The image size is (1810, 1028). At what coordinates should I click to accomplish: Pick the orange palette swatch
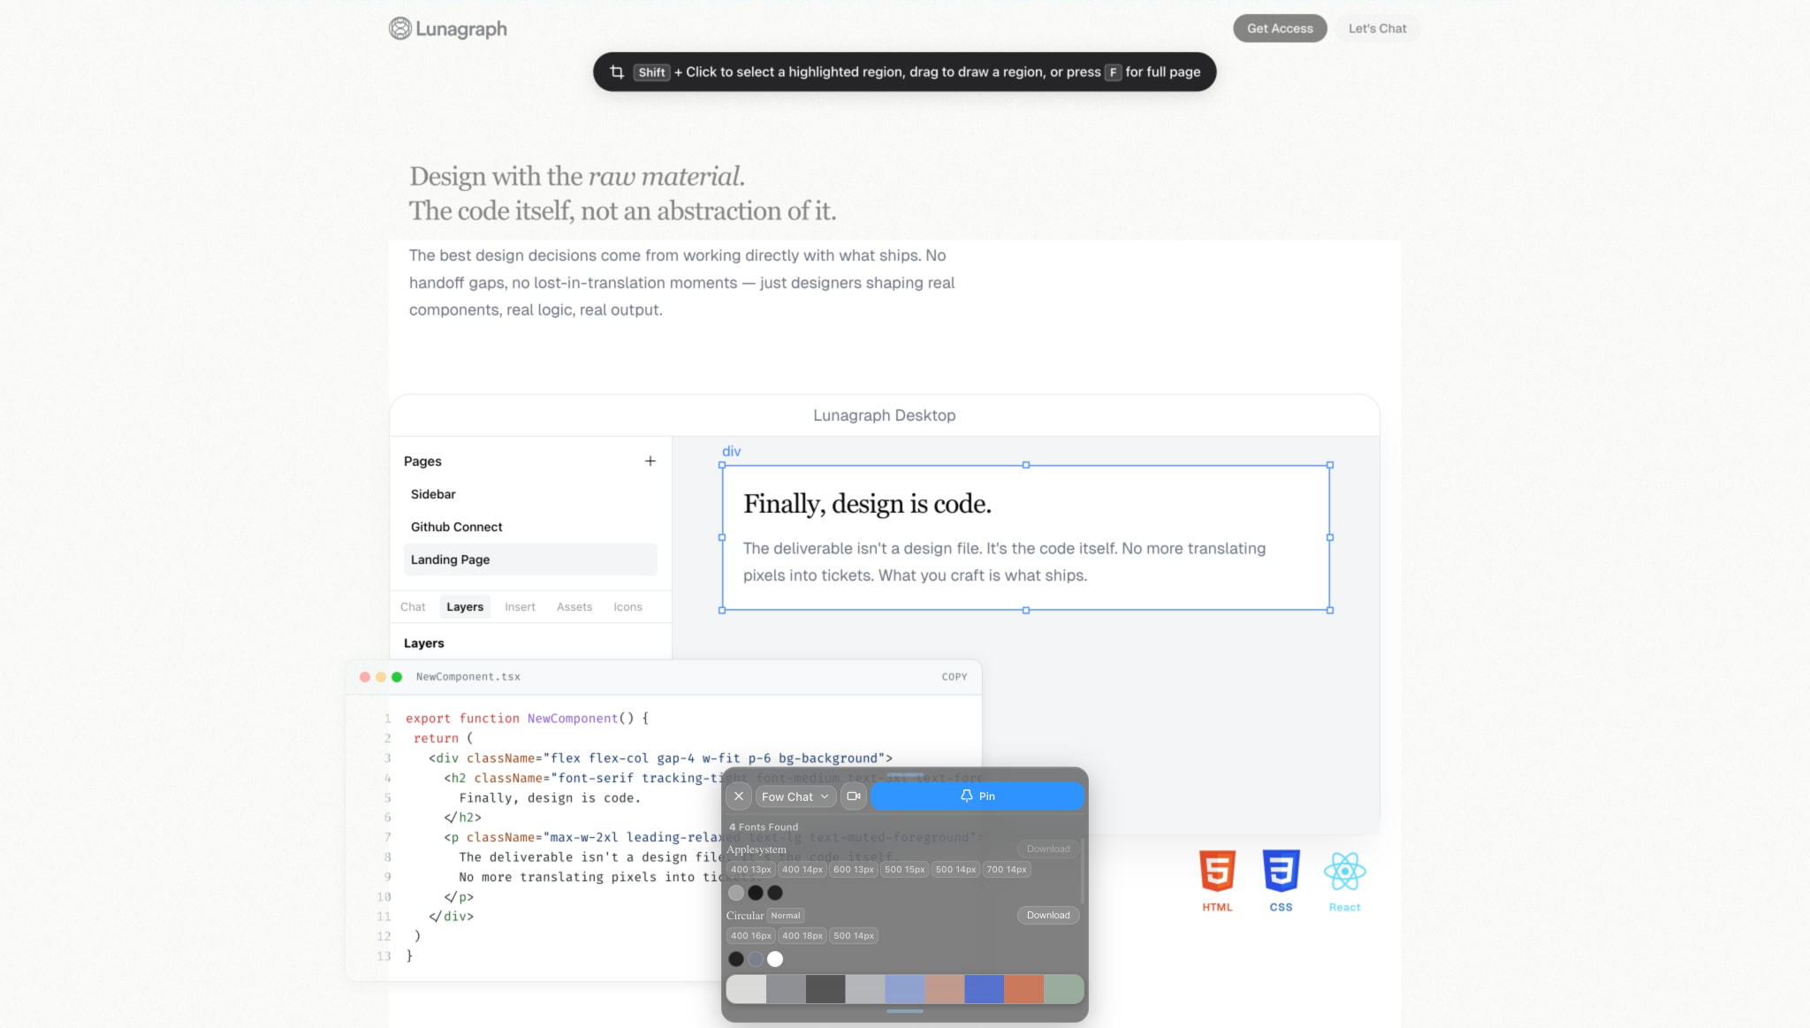click(1023, 989)
